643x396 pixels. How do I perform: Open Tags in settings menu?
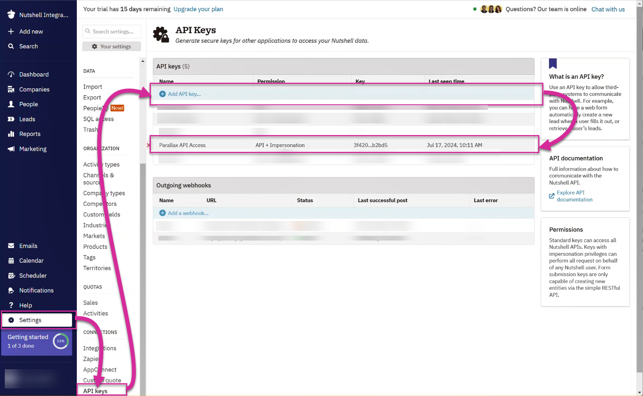[x=89, y=257]
